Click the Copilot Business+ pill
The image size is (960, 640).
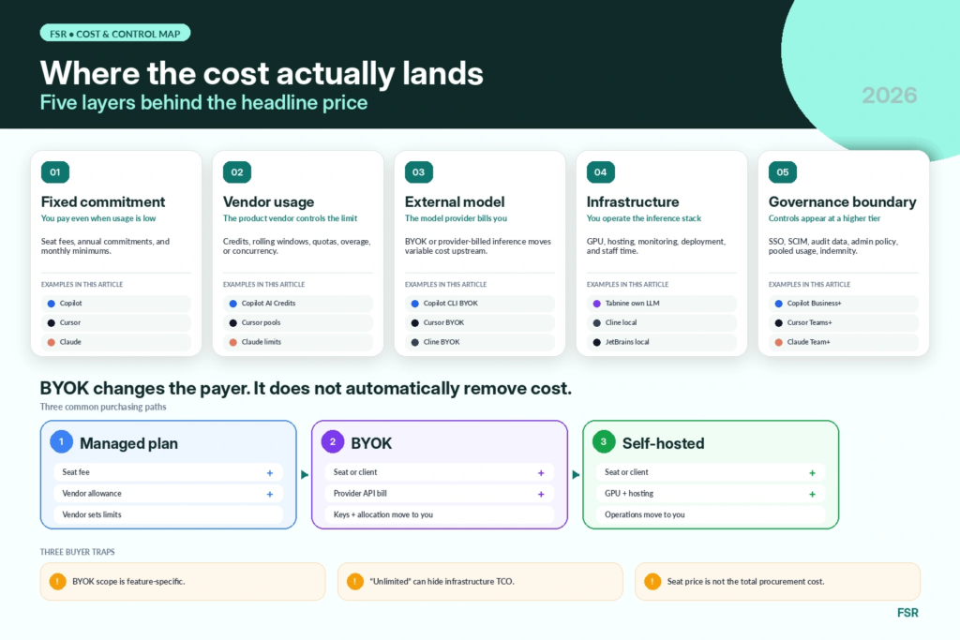[844, 304]
